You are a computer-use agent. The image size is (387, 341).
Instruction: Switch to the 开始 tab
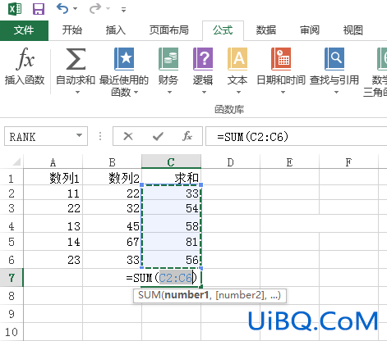[x=71, y=30]
